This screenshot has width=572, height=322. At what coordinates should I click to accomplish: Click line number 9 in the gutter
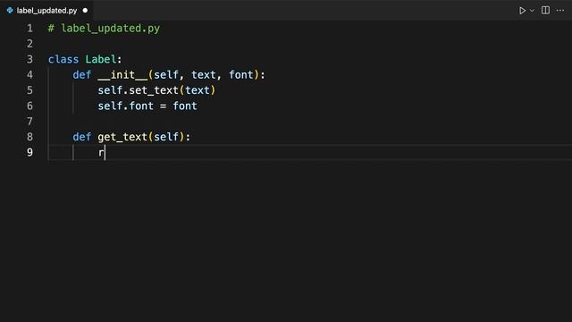tap(29, 152)
